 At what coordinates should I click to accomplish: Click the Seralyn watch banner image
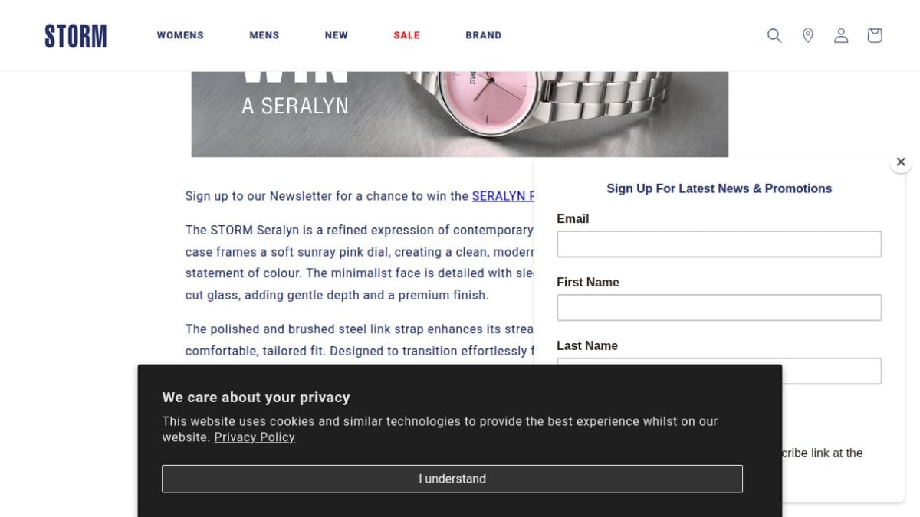click(x=460, y=114)
